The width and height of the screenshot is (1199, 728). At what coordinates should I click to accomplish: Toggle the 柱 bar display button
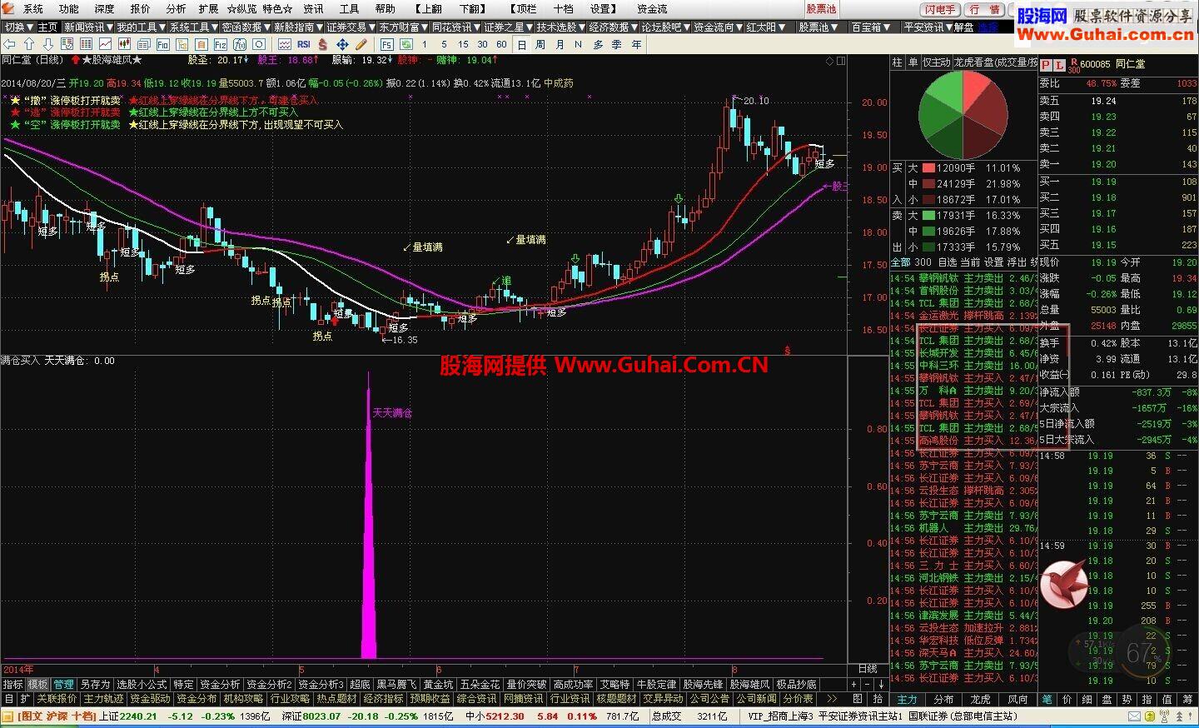coord(898,62)
